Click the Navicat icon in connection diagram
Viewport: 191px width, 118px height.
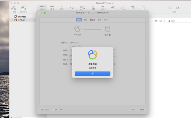pyautogui.click(x=77, y=29)
